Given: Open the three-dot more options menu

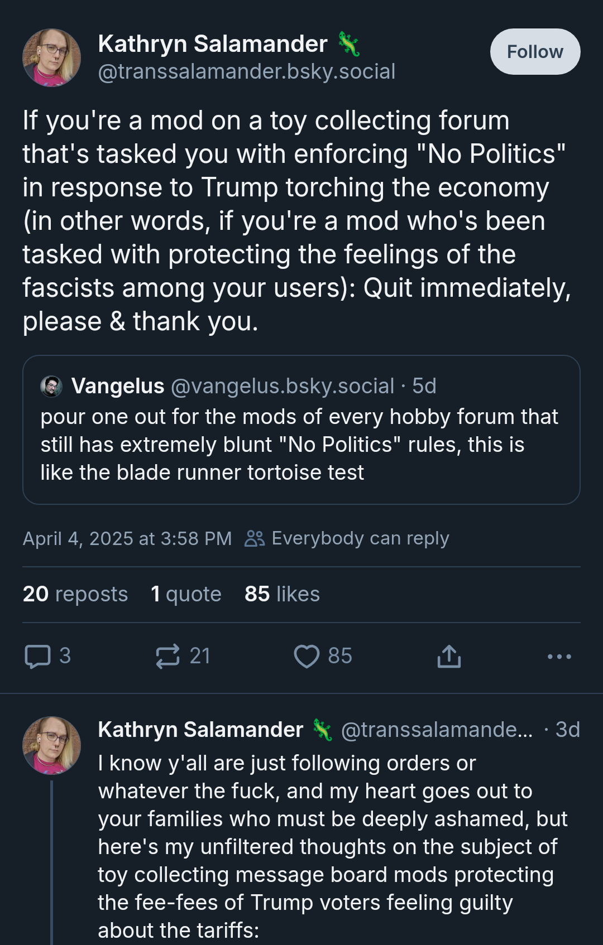Looking at the screenshot, I should (x=559, y=657).
